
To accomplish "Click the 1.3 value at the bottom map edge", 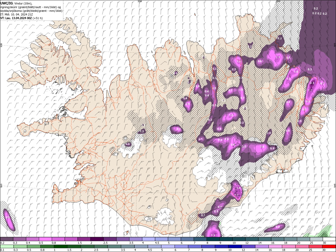I will pyautogui.click(x=213, y=235).
